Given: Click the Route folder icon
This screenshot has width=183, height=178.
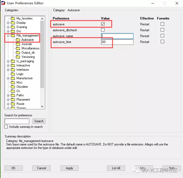Looking at the screenshot, I should (13, 104).
